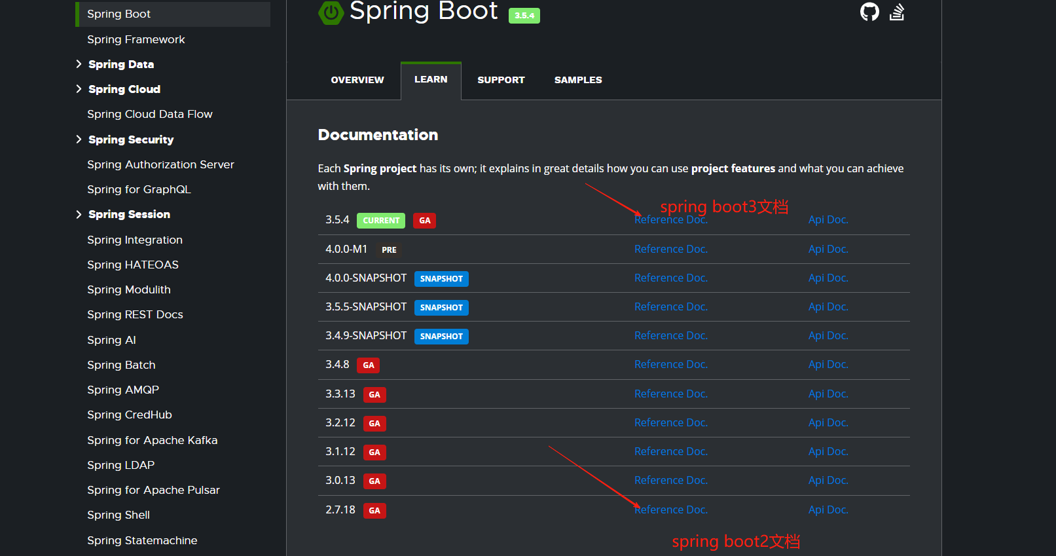
Task: Click the green CURRENT badge on 3.5.4
Action: (381, 221)
